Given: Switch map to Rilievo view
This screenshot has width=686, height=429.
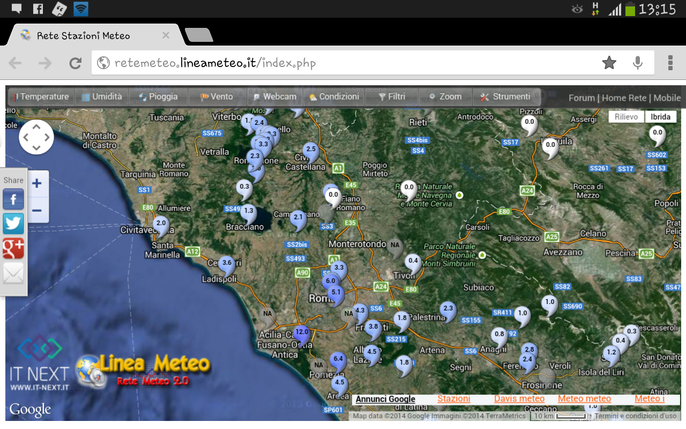Looking at the screenshot, I should tap(626, 117).
